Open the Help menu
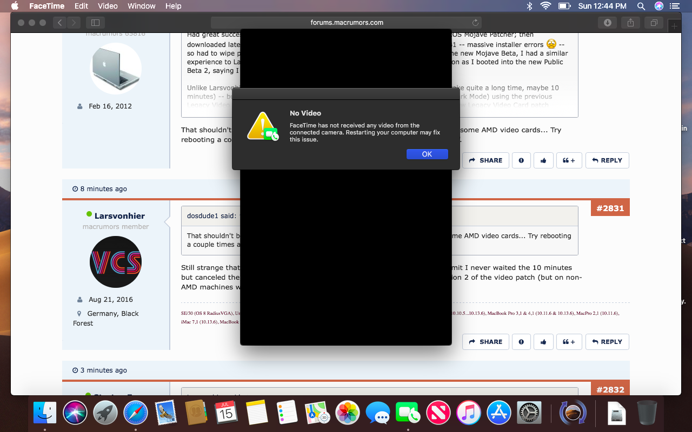 click(173, 6)
